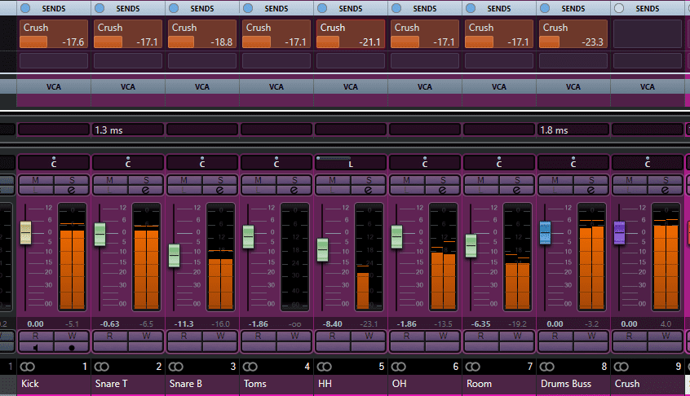Screen dimensions: 690x396
Task: Enable Read automation on HH
Action: click(333, 337)
